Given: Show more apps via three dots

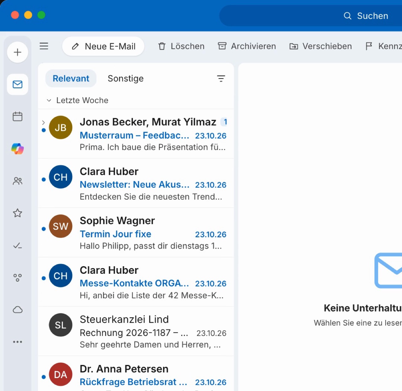Looking at the screenshot, I should coord(18,342).
